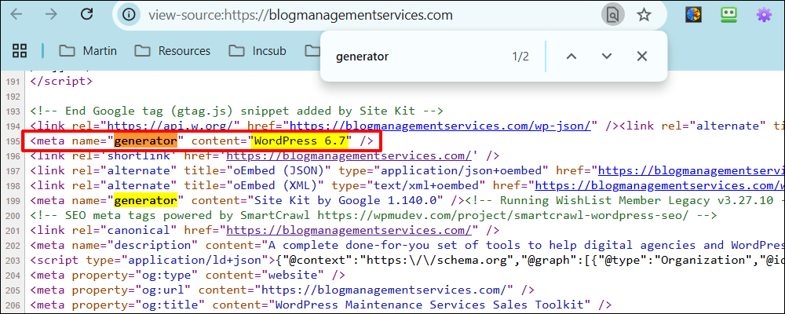This screenshot has width=785, height=314.
Task: Open the green robot extension icon
Action: click(729, 15)
